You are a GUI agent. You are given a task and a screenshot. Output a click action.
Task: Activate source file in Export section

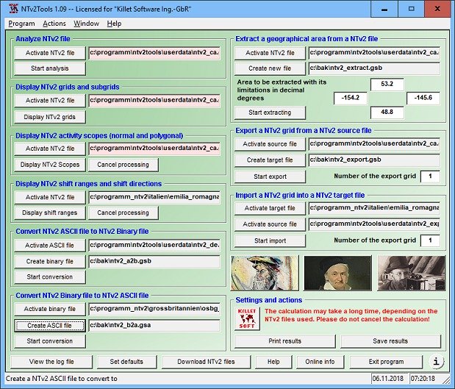click(271, 144)
